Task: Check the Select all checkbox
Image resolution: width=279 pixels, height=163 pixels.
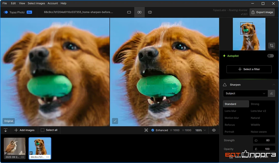Action: coord(43,130)
